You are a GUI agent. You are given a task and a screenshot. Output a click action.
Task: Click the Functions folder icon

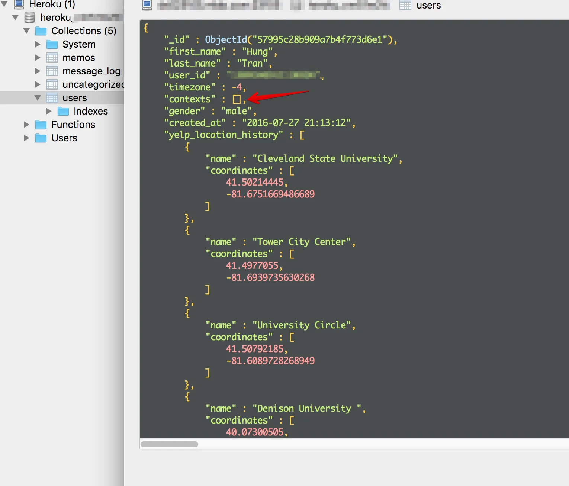(41, 125)
